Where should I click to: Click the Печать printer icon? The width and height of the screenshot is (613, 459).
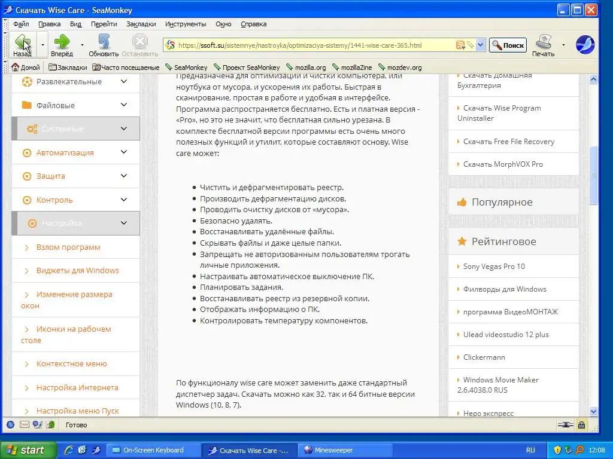543,45
